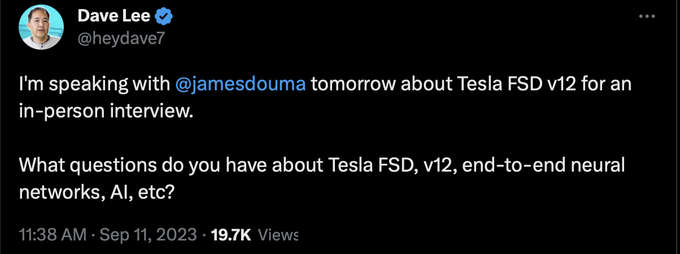Viewport: 680px width, 254px height.
Task: Click the Sep 11, 2023 date
Action: (147, 235)
